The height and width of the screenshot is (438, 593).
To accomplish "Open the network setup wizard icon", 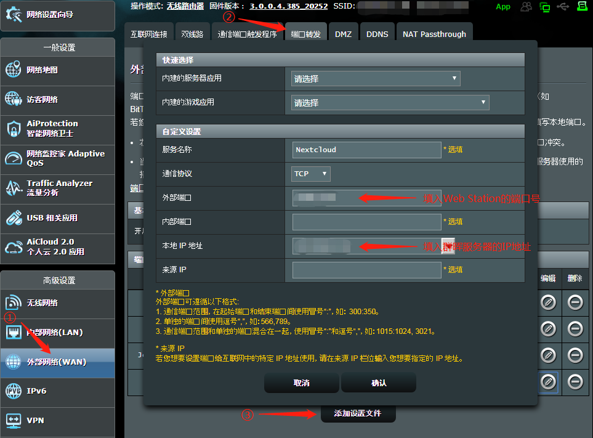I will click(14, 14).
